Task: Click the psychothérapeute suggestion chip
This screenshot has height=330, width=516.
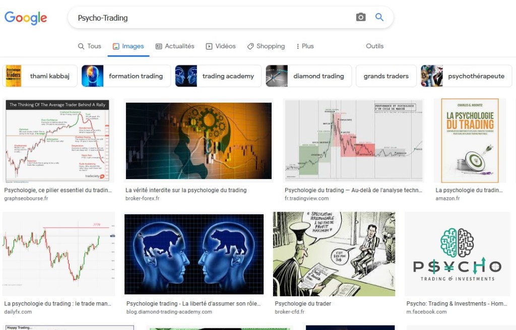Action: coord(466,76)
